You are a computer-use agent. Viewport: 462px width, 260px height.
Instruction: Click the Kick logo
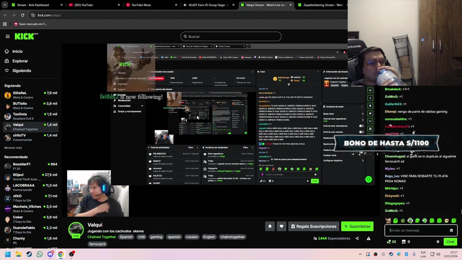point(26,36)
